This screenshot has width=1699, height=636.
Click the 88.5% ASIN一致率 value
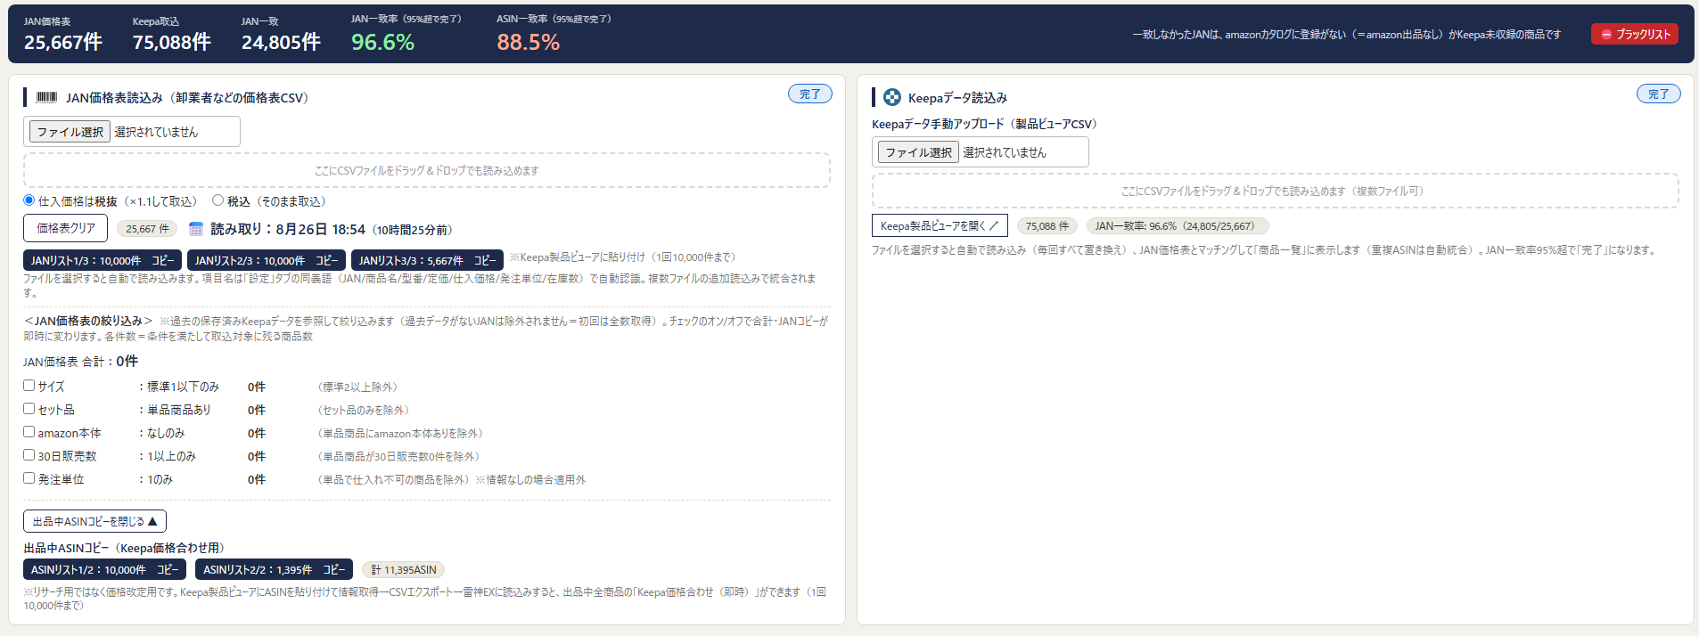click(x=529, y=42)
